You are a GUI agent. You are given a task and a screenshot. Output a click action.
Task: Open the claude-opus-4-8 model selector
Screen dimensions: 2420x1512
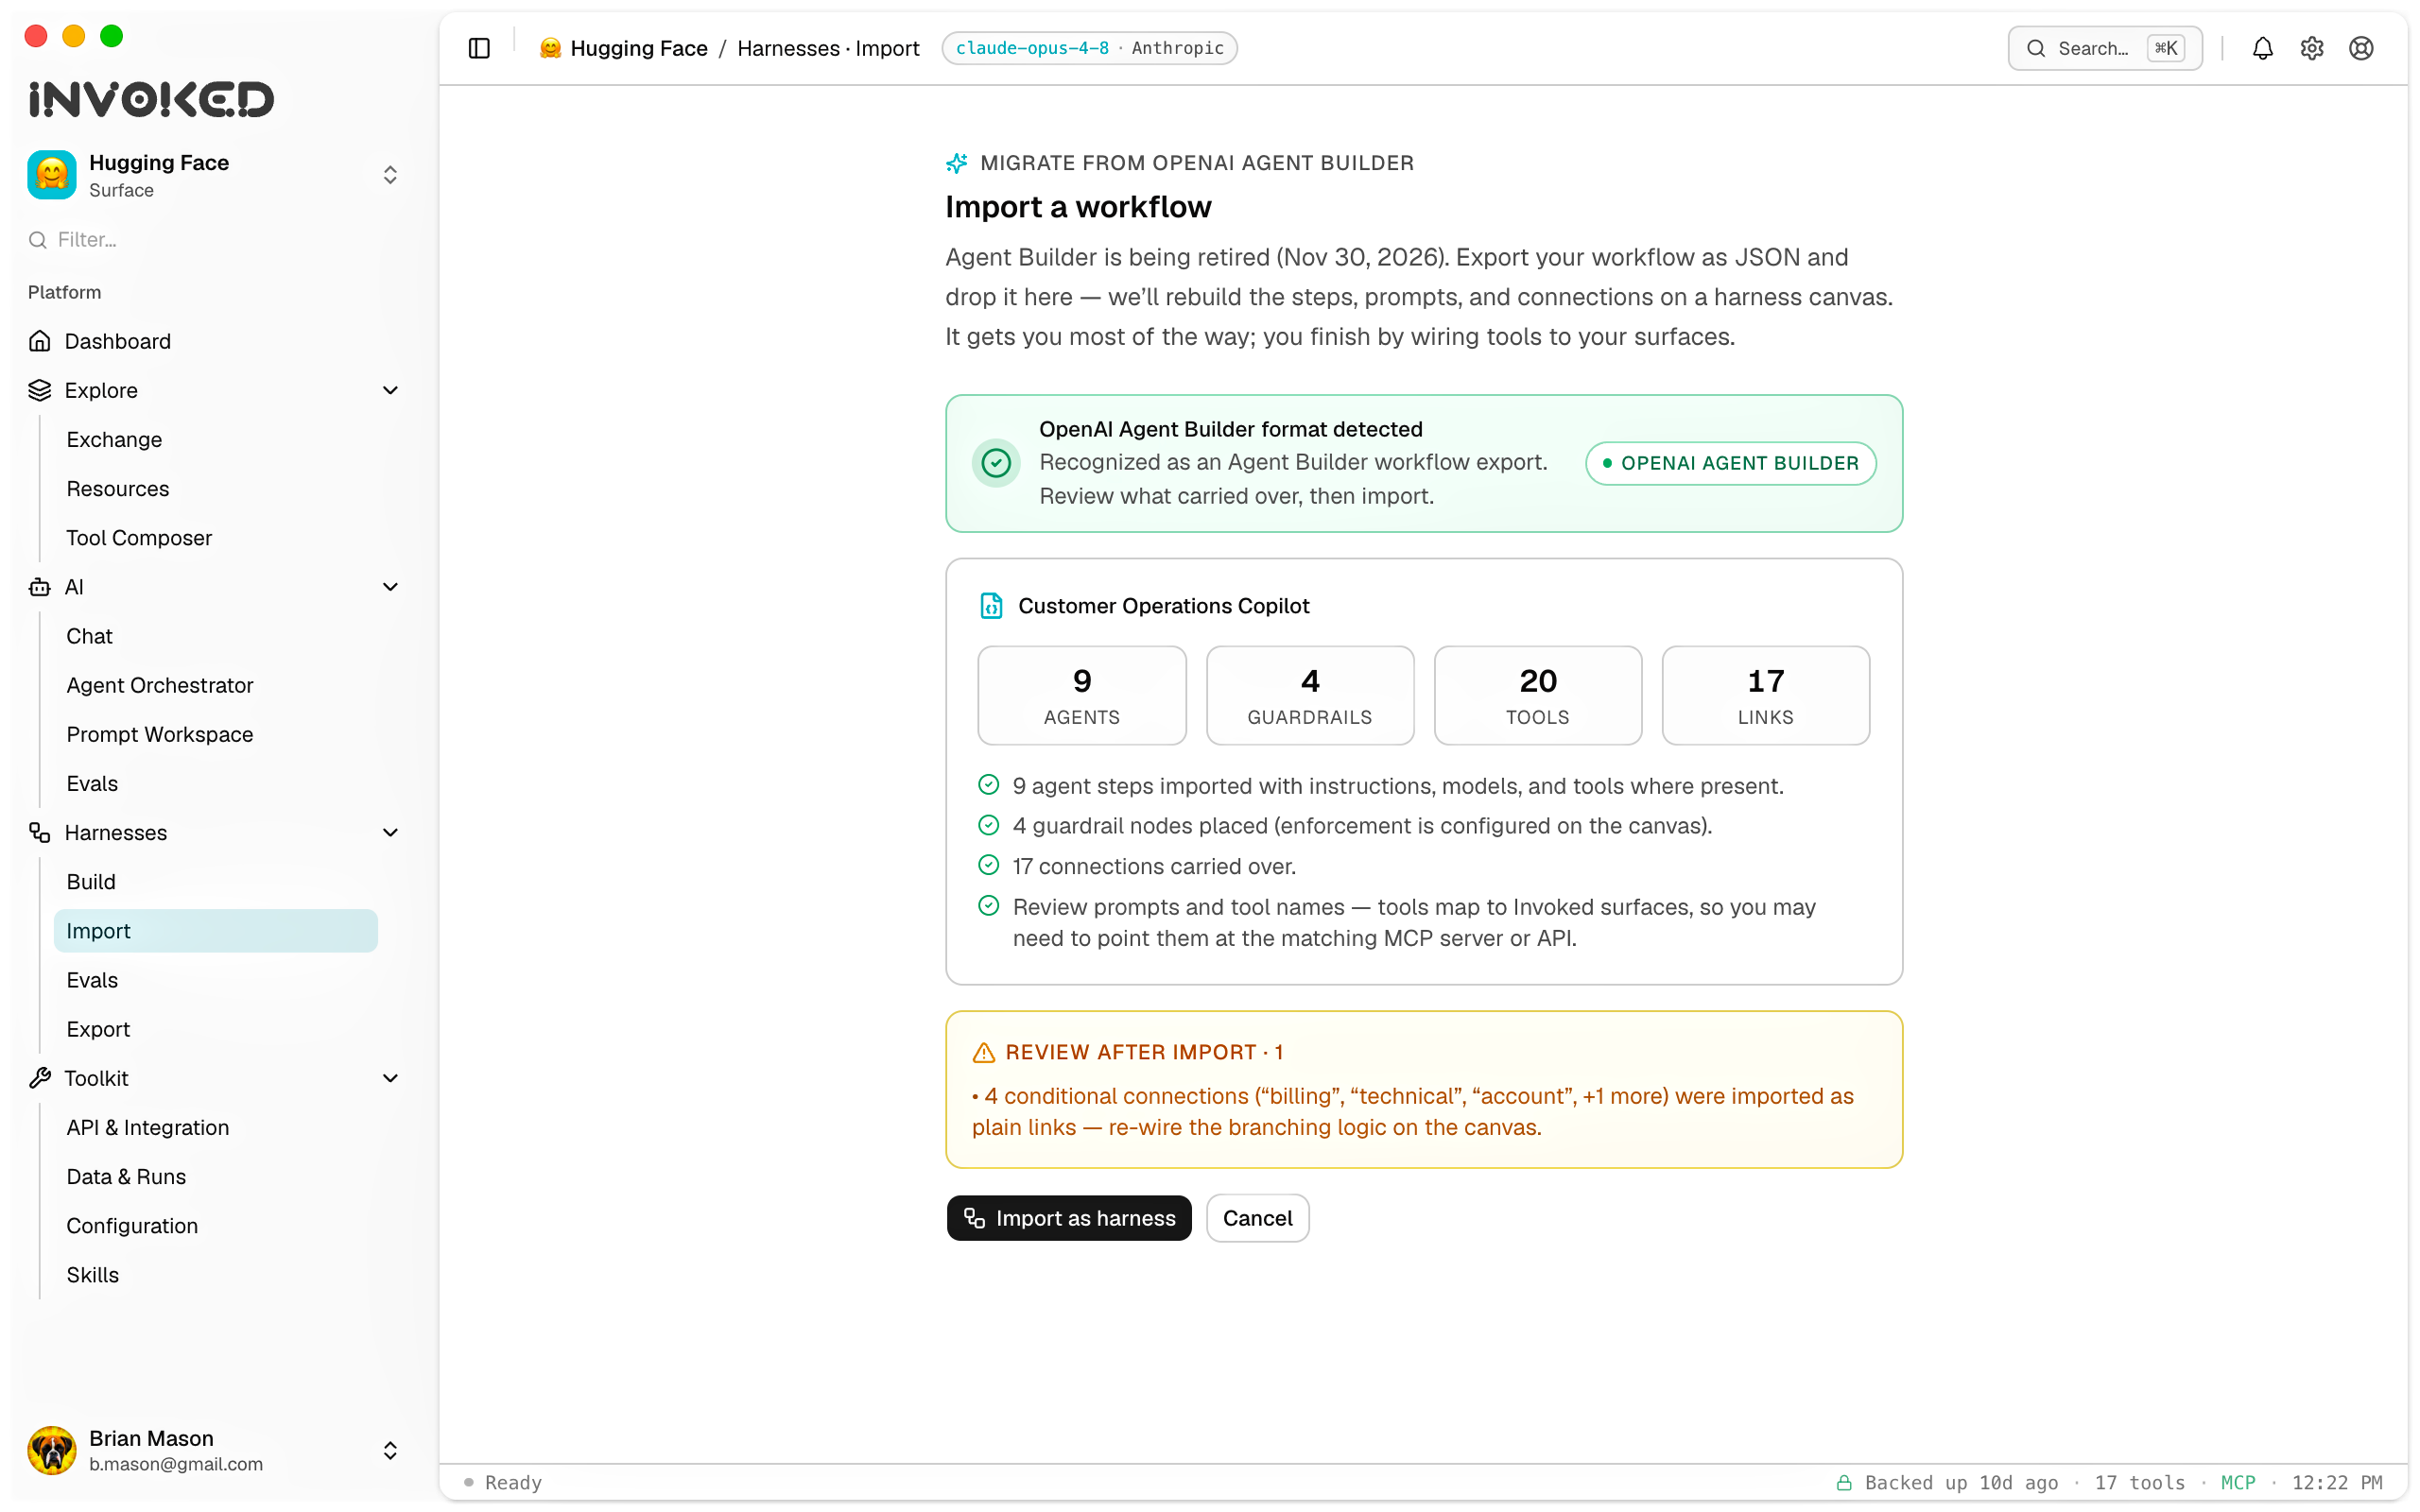click(x=1089, y=48)
